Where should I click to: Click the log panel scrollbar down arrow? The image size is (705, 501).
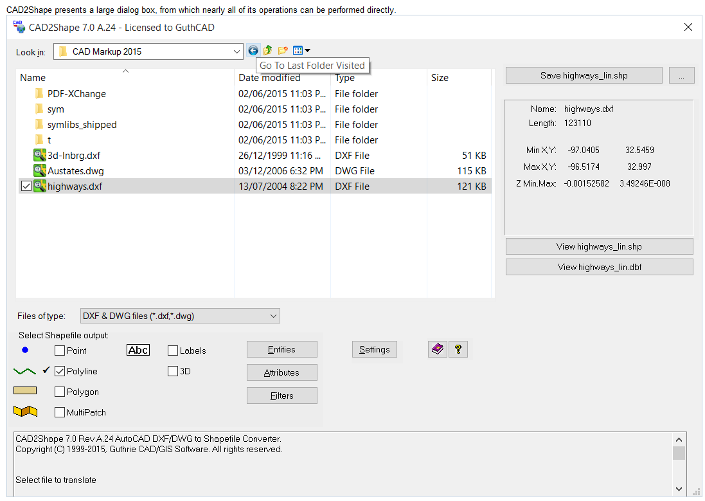pyautogui.click(x=679, y=489)
